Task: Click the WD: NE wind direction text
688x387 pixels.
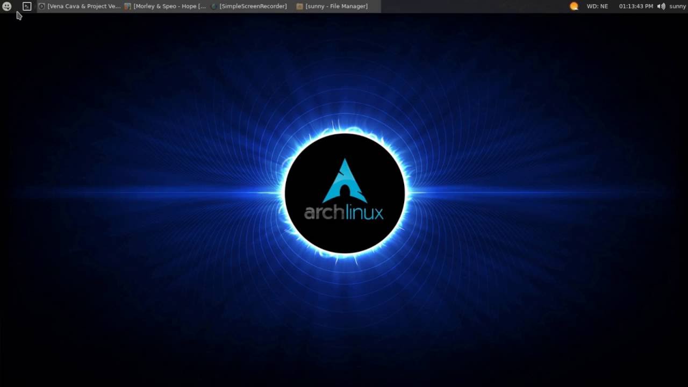Action: pyautogui.click(x=597, y=6)
